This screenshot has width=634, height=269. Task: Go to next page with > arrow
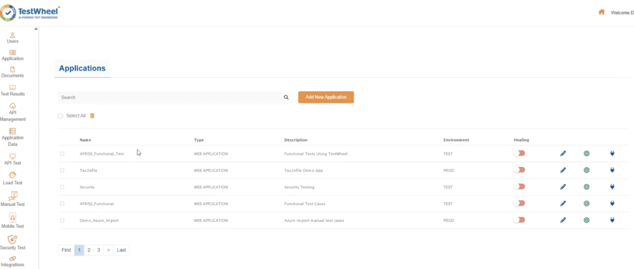[x=108, y=250]
